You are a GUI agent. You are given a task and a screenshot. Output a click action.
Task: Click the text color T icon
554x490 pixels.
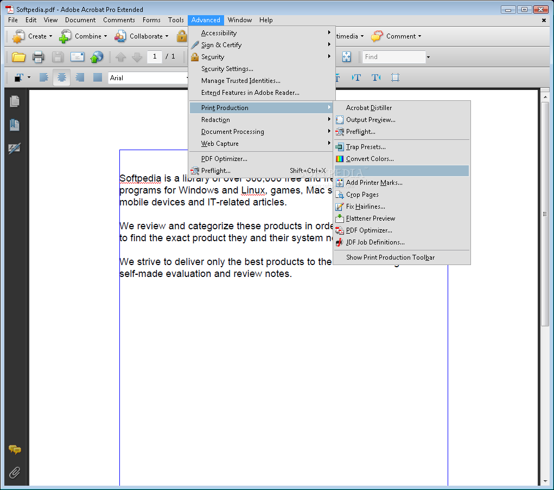[19, 78]
